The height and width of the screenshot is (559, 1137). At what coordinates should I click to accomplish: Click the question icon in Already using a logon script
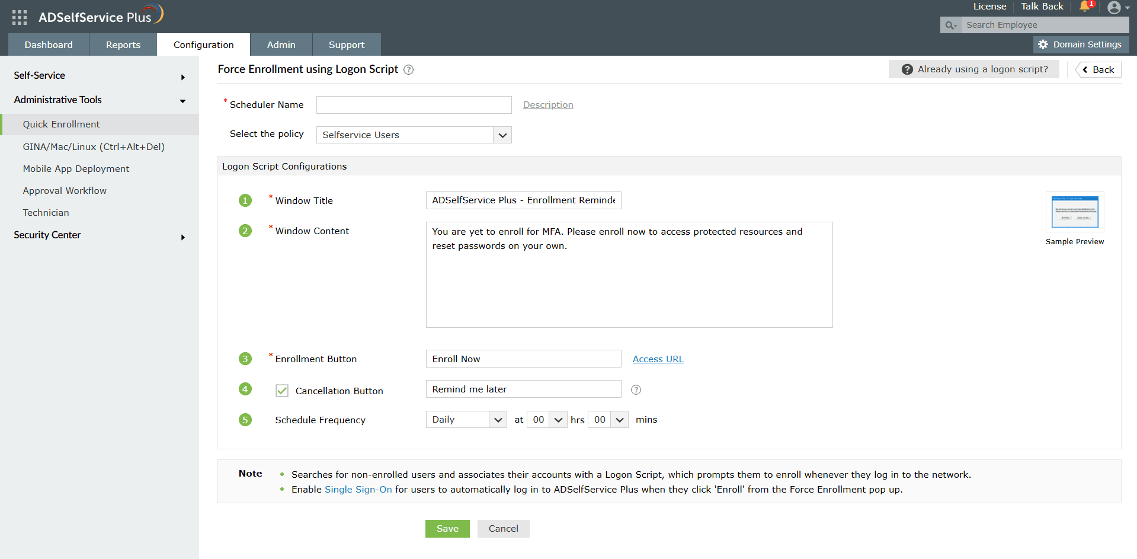(907, 69)
